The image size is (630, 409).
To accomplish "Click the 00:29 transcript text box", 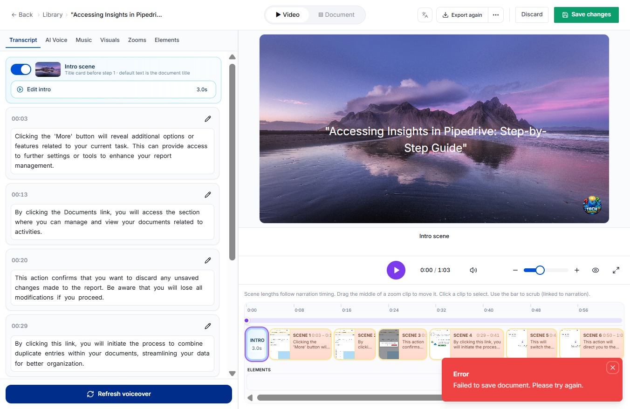I will point(112,354).
